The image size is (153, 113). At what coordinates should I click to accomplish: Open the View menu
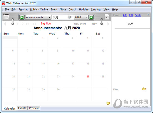point(106,9)
